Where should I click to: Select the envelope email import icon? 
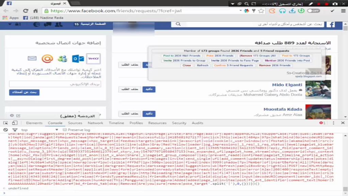pos(32,58)
